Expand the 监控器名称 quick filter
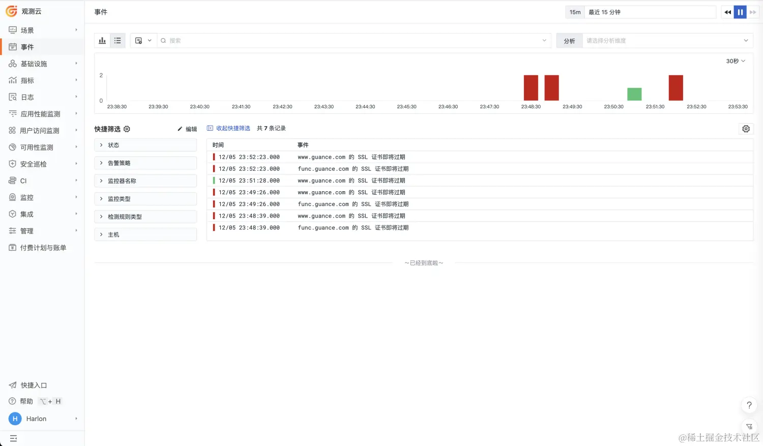 145,181
